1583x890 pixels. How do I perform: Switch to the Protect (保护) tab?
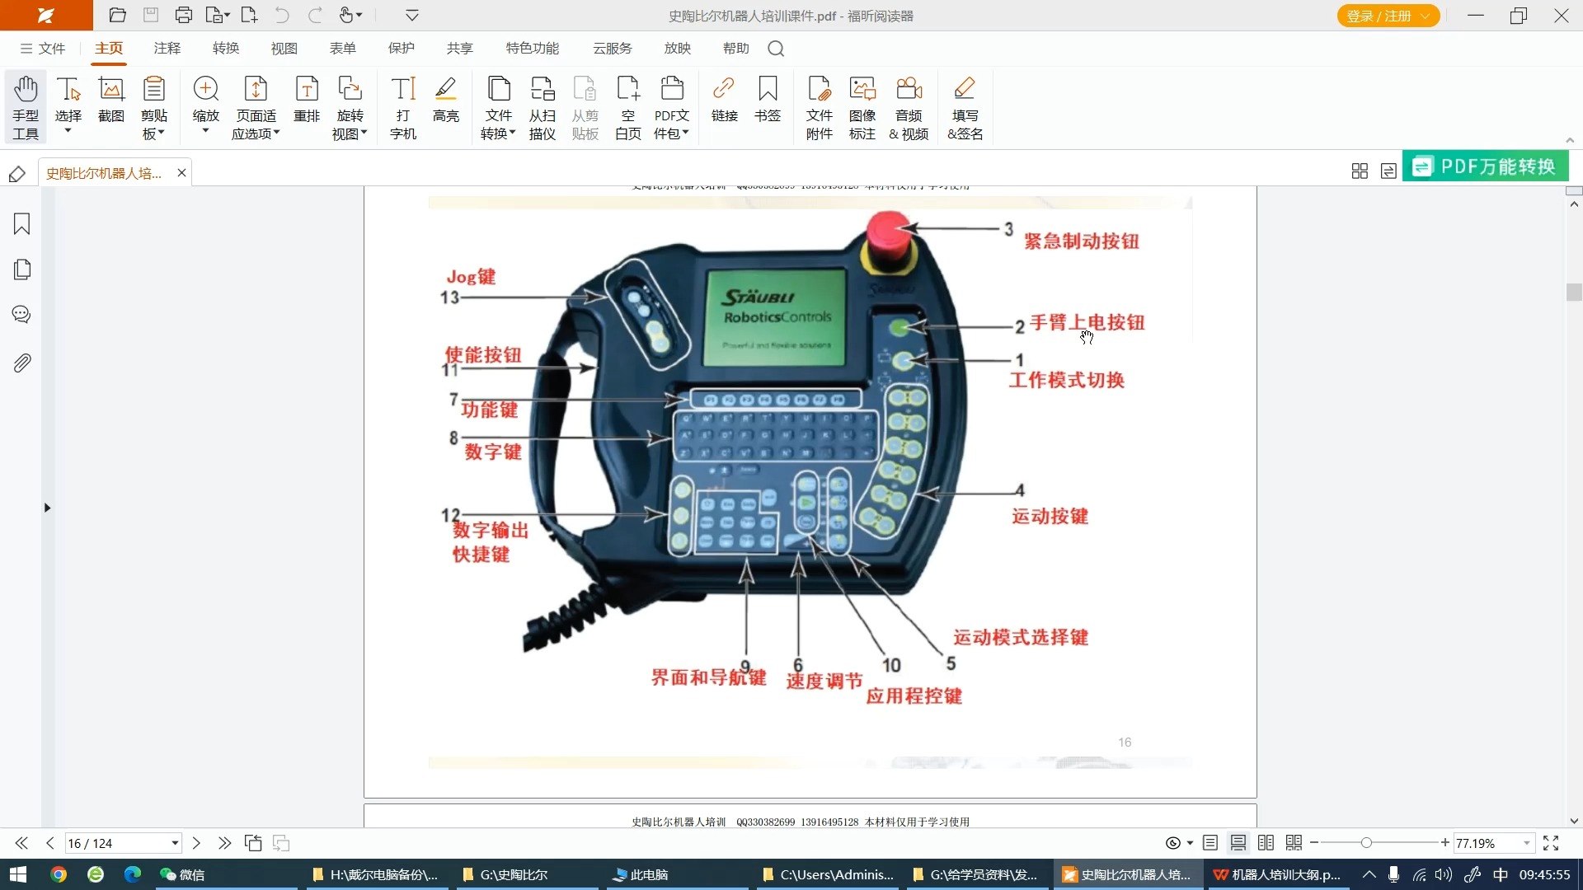point(402,49)
